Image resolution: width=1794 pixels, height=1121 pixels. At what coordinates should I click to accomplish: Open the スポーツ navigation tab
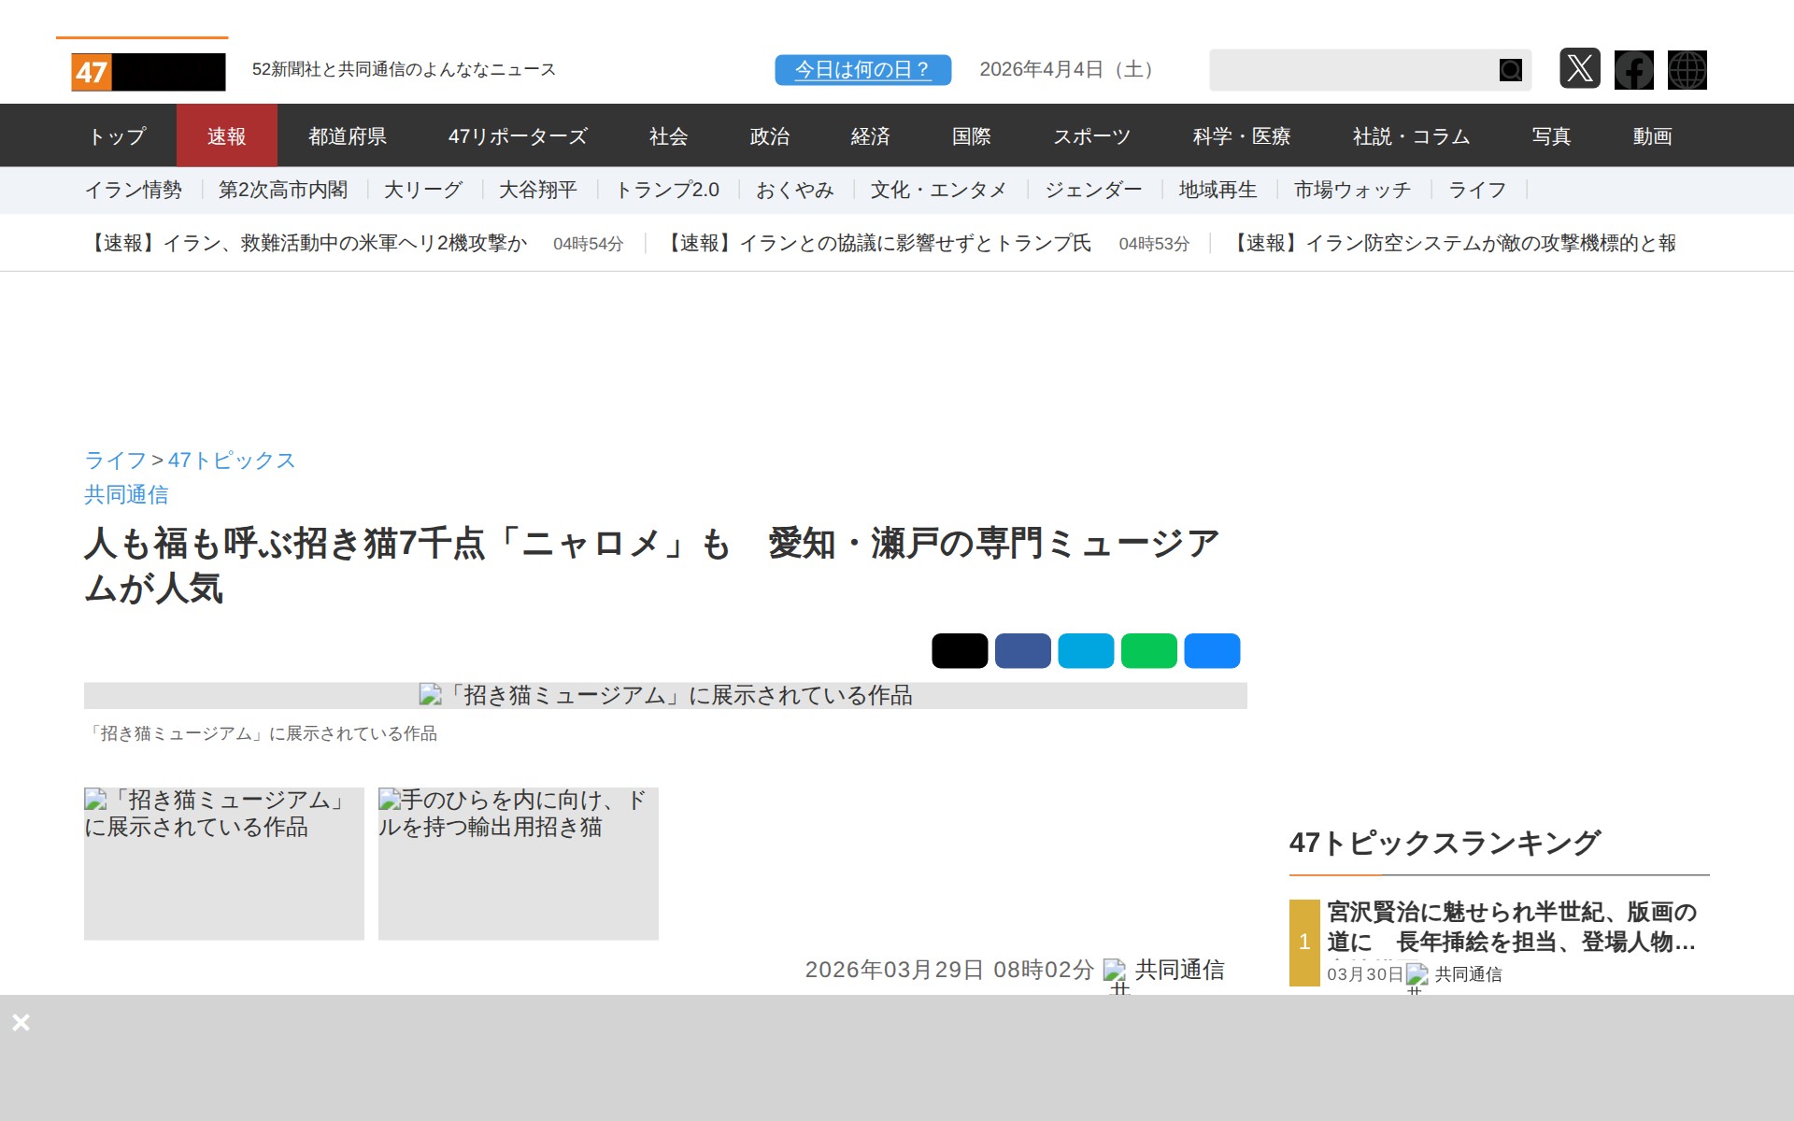1091,136
